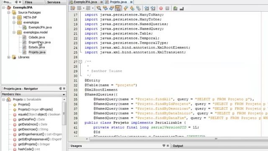268x151 pixels.
Task: Click Find Previous Occurrence icon
Action: tap(105, 8)
